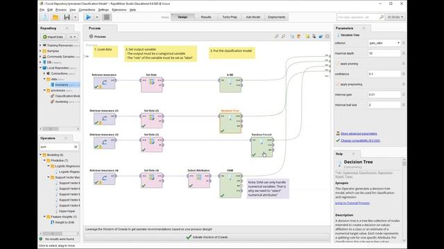Switch to the Auto Model view
The height and width of the screenshot is (249, 444).
[253, 17]
